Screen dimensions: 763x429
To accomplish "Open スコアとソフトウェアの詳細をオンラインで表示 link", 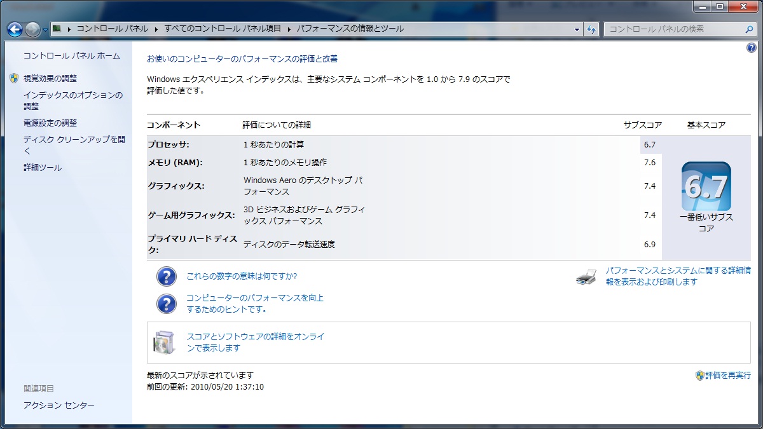I will 256,343.
